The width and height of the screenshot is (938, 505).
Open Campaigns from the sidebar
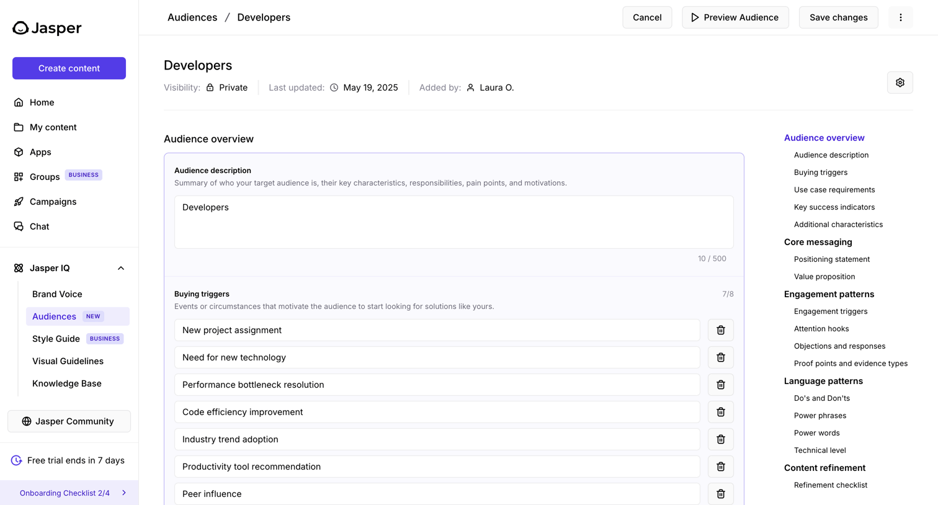(x=53, y=202)
